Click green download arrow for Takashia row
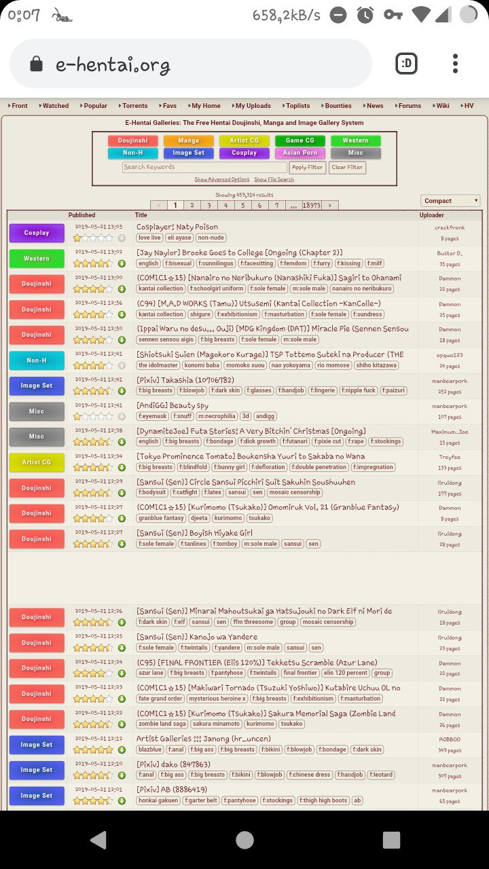489x869 pixels. [122, 391]
